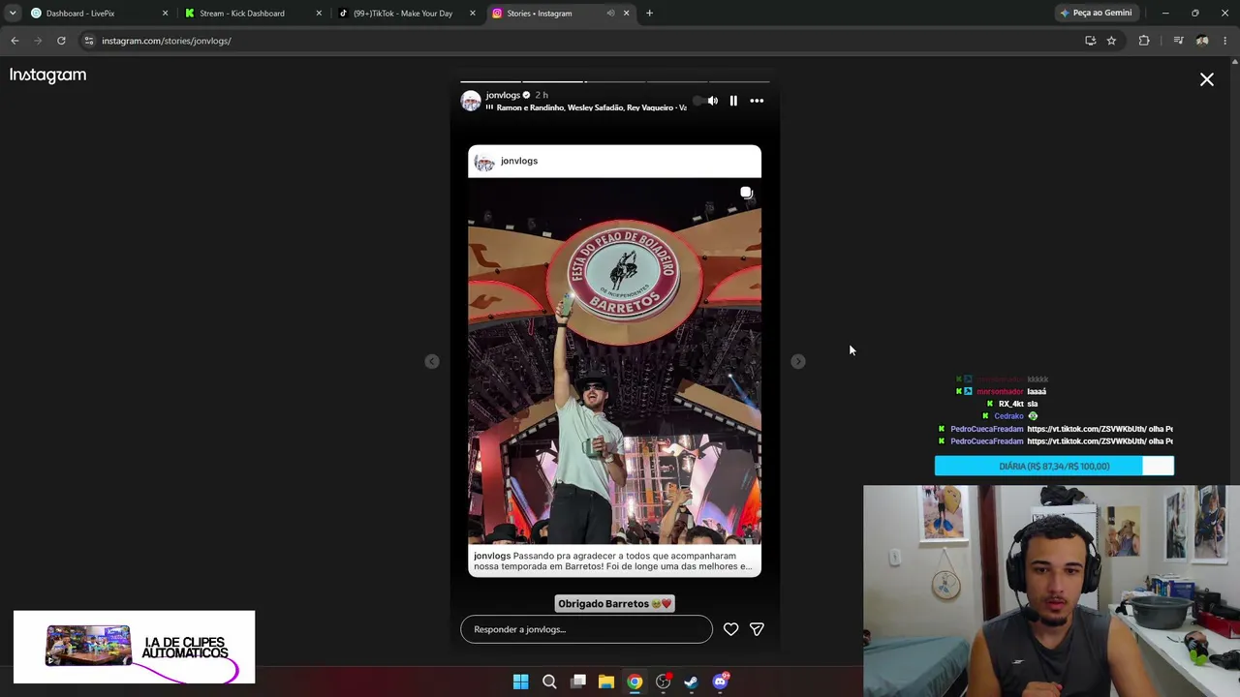The height and width of the screenshot is (697, 1240).
Task: Open the story's three-dot more options menu
Action: click(757, 101)
